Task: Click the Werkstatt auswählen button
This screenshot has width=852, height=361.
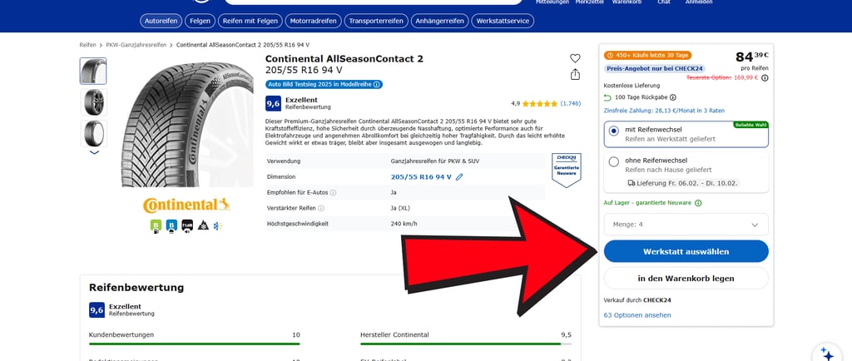Action: point(686,251)
